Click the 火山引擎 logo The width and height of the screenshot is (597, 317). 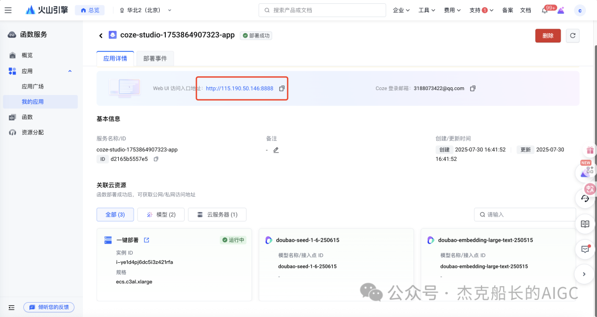[x=46, y=10]
